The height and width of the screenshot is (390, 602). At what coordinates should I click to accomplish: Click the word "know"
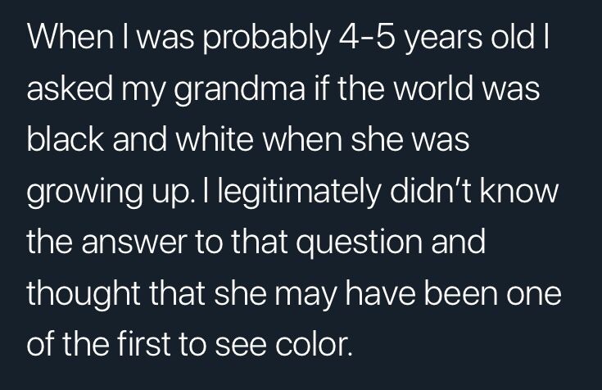tap(519, 191)
